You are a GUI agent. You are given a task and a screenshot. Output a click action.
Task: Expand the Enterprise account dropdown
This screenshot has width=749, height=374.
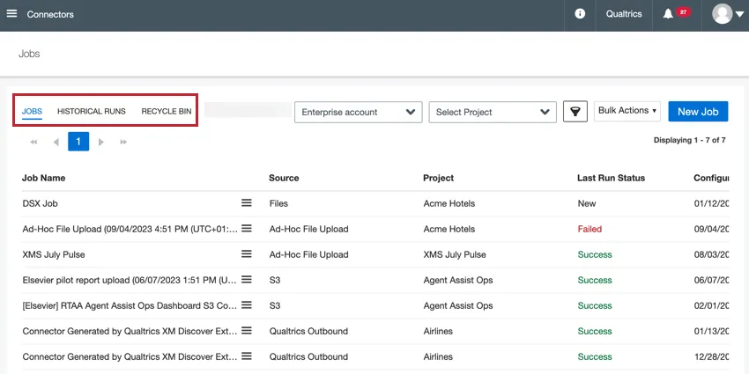point(358,112)
